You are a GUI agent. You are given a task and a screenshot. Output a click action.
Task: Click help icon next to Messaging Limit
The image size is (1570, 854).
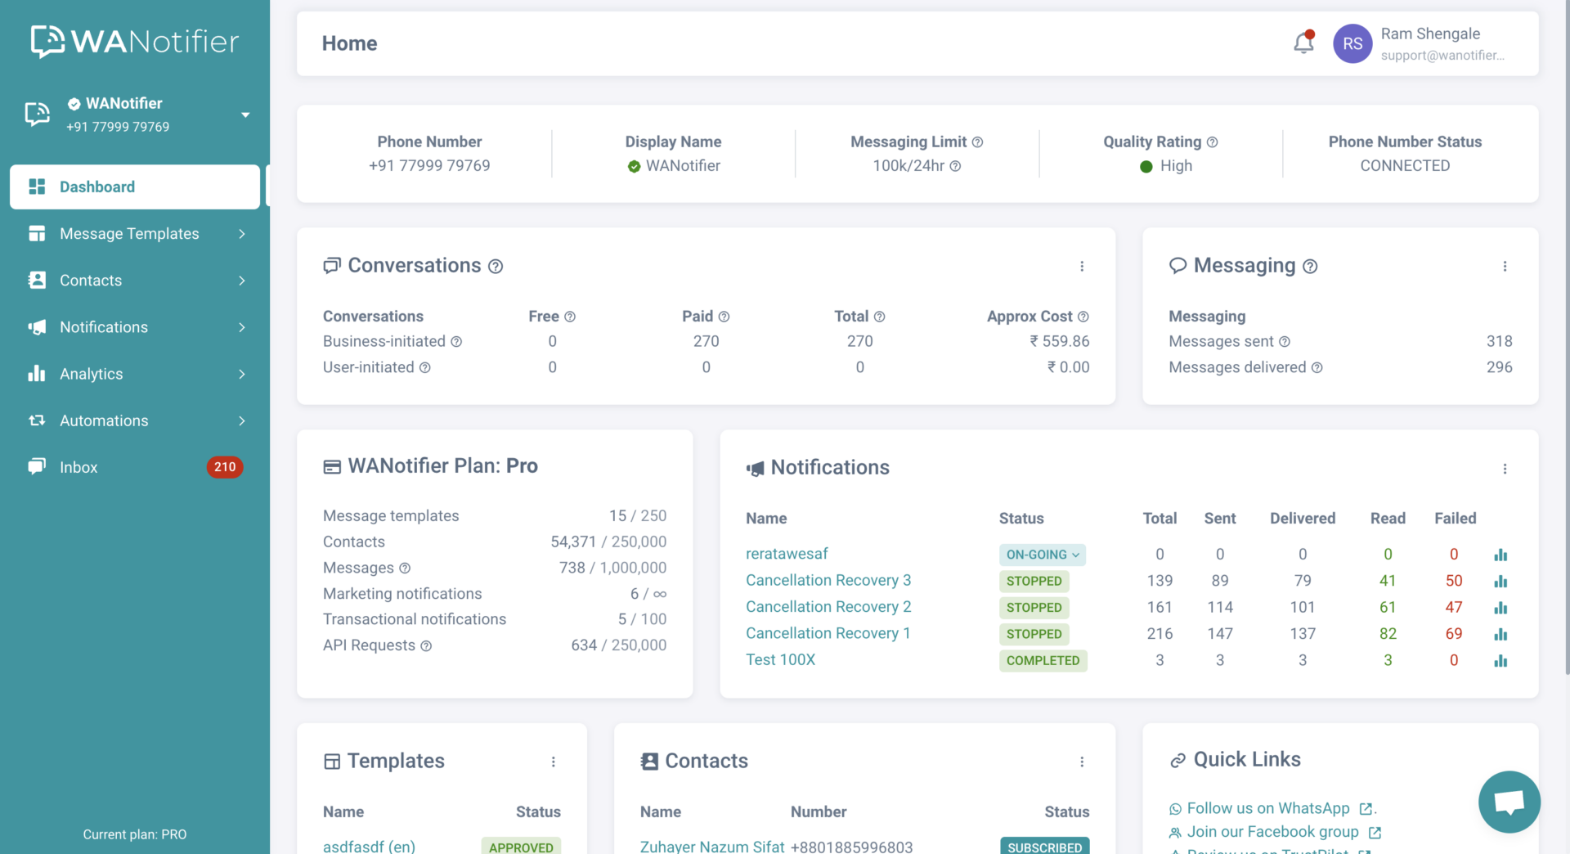977,142
